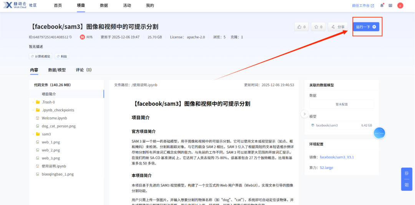Click the 社区 label beside logo
Viewport: 415px width, 205px height.
click(x=33, y=5)
